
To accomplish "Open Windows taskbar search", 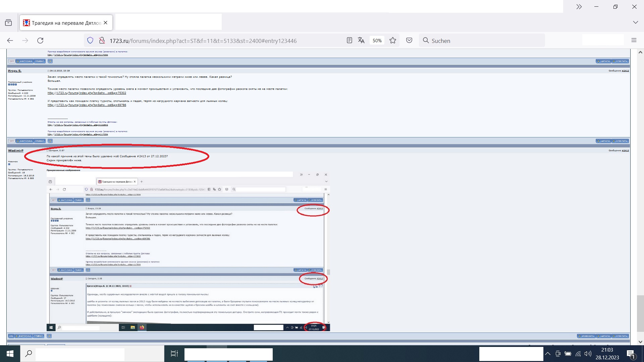I will (29, 354).
